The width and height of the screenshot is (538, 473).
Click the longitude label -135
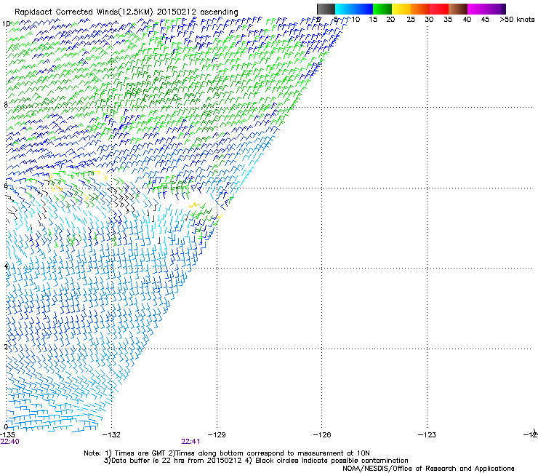pyautogui.click(x=7, y=435)
